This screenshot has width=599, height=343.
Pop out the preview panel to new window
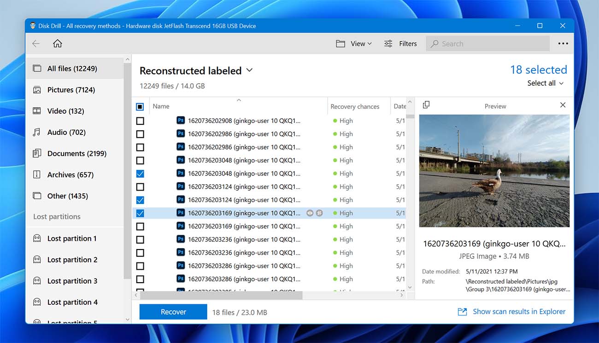coord(426,105)
